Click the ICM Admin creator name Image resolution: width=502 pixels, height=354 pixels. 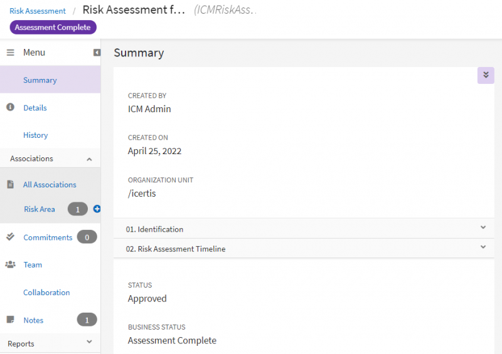149,109
